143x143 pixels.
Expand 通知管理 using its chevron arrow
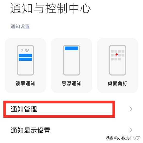131,109
